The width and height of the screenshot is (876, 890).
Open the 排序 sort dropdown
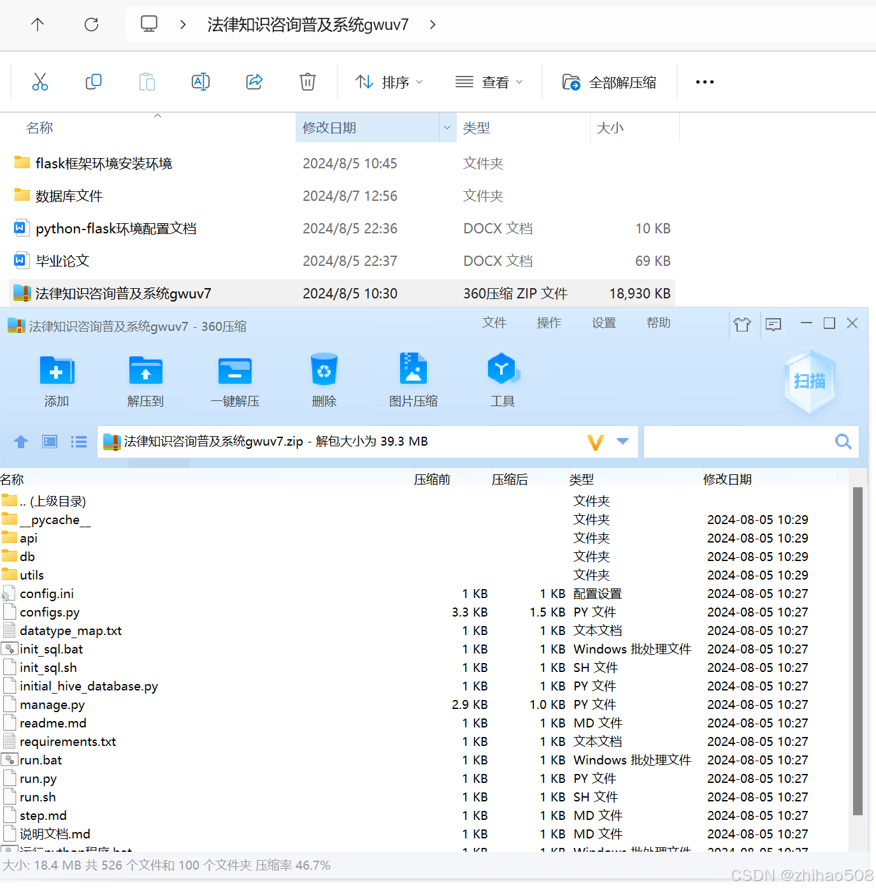click(389, 82)
